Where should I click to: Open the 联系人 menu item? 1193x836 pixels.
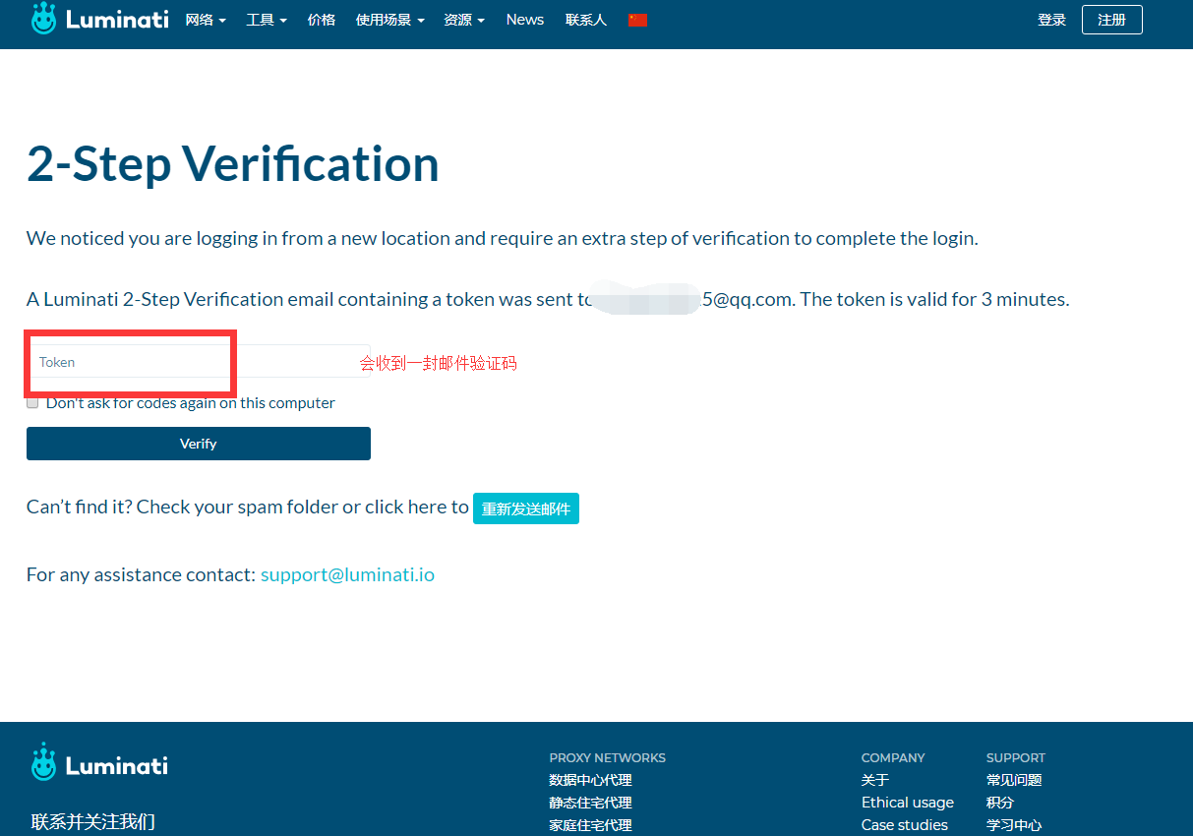(586, 20)
